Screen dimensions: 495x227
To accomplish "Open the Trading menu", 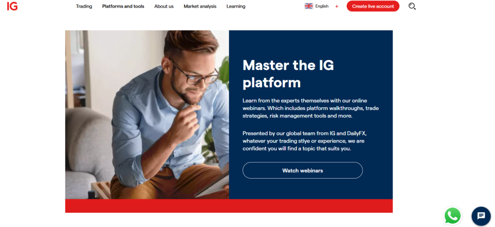I will (x=84, y=6).
